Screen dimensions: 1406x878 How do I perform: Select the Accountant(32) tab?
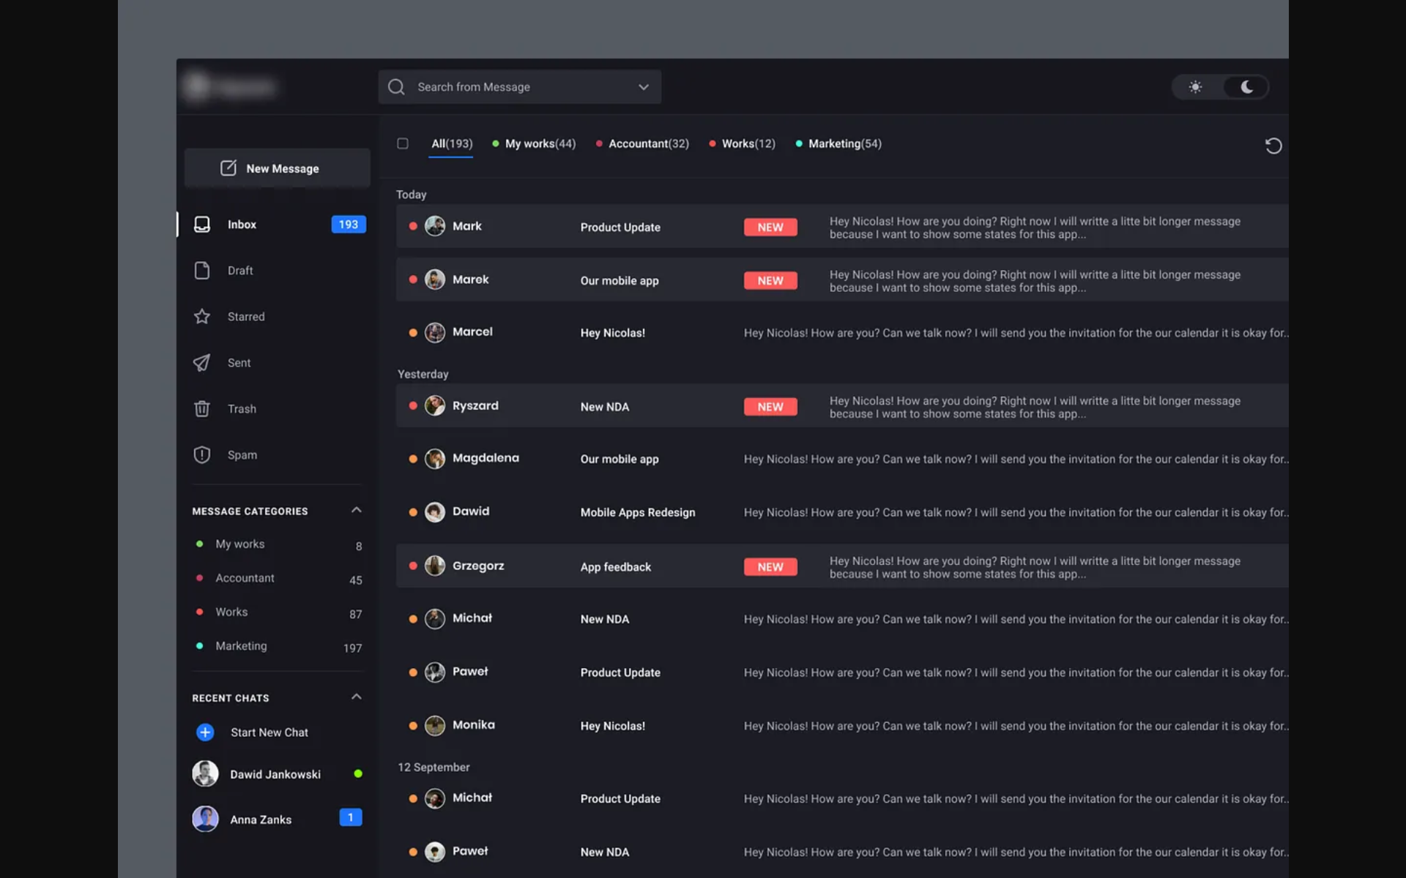pyautogui.click(x=642, y=143)
